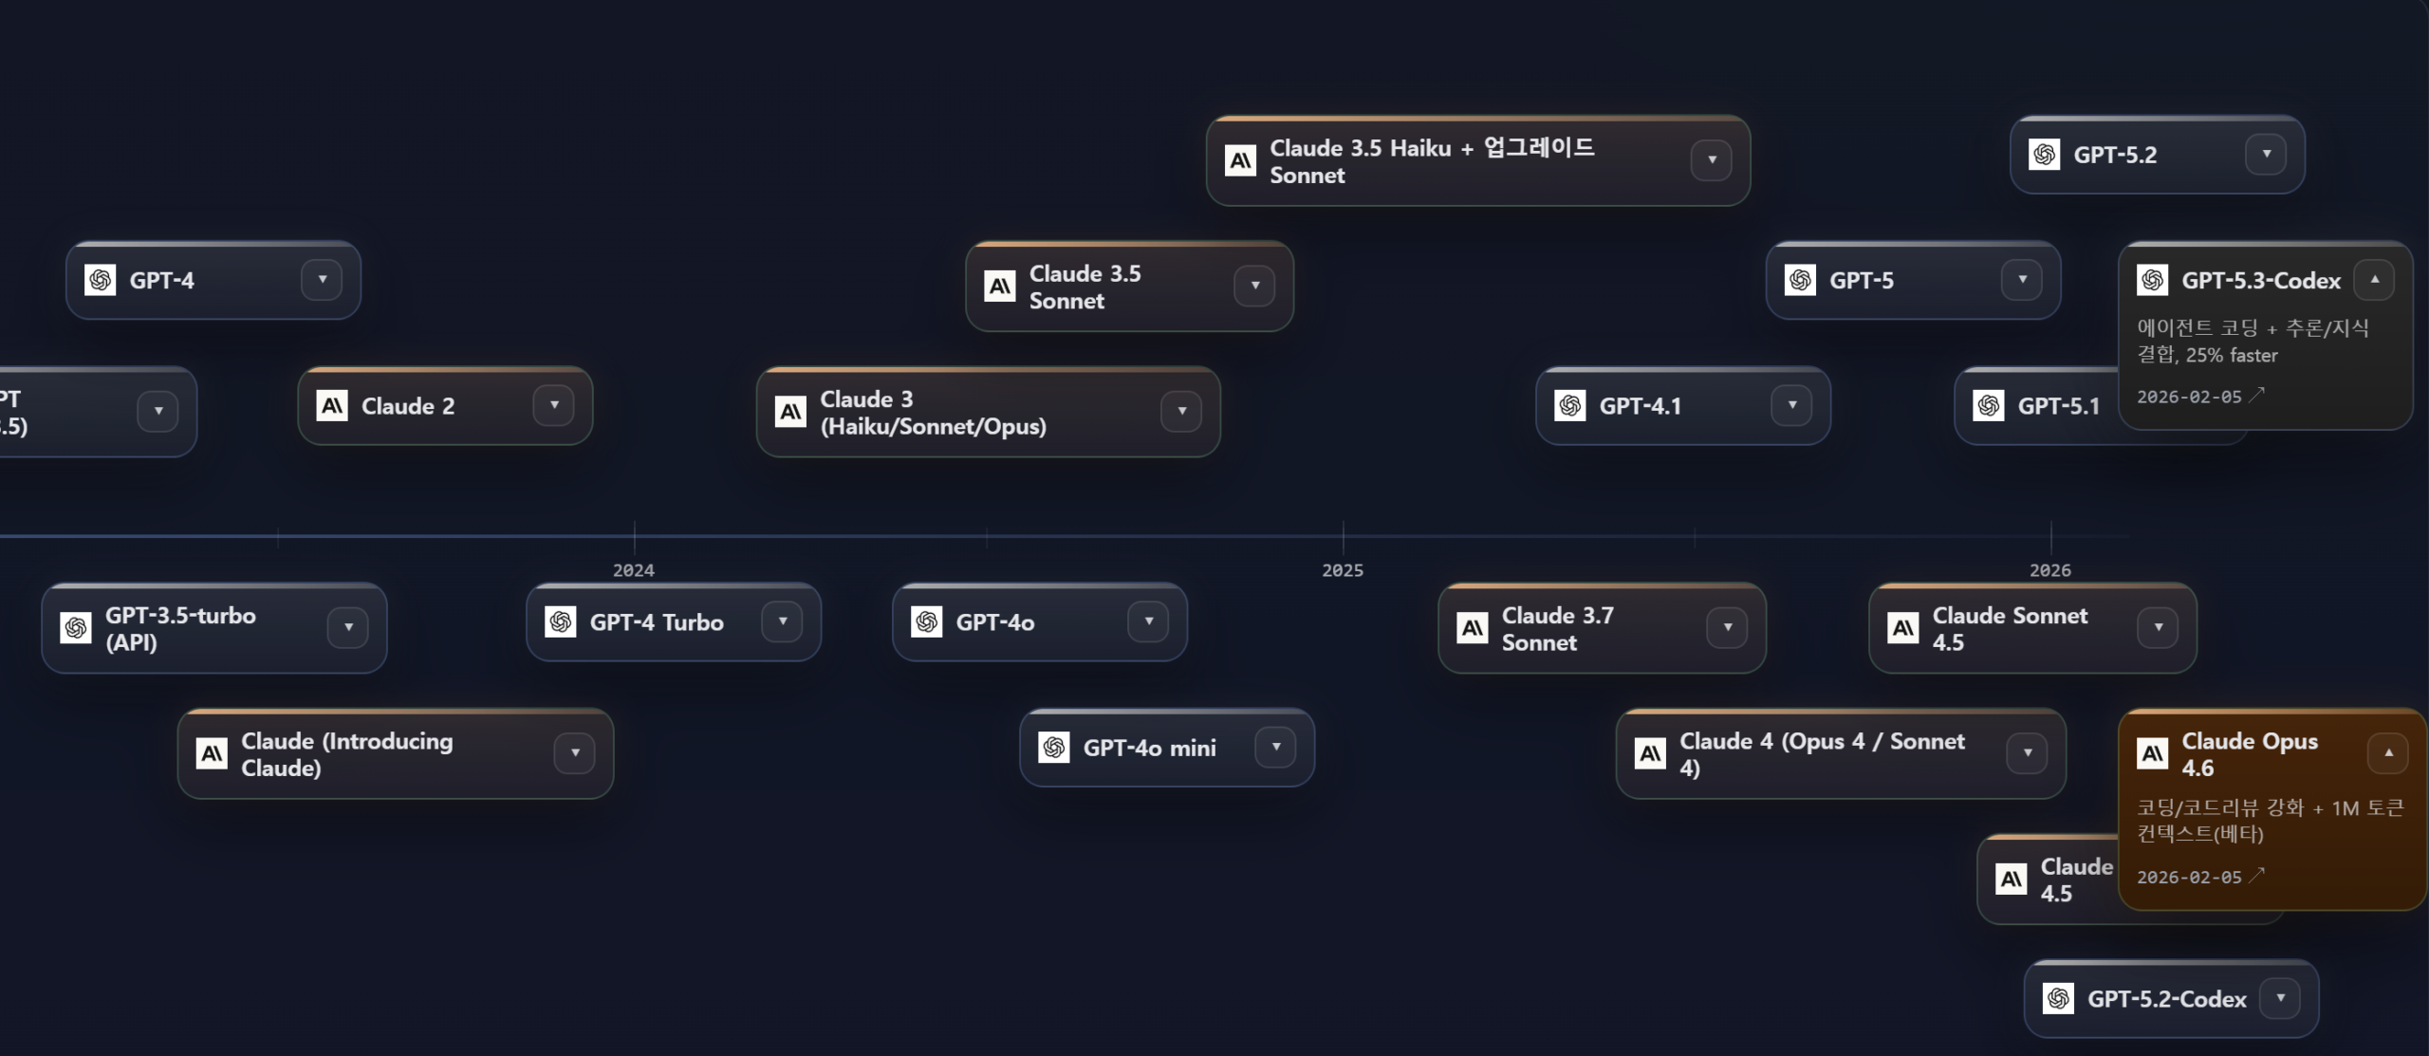Click OpenAI logo on GPT-4 Turbo card
The width and height of the screenshot is (2429, 1056).
point(561,621)
